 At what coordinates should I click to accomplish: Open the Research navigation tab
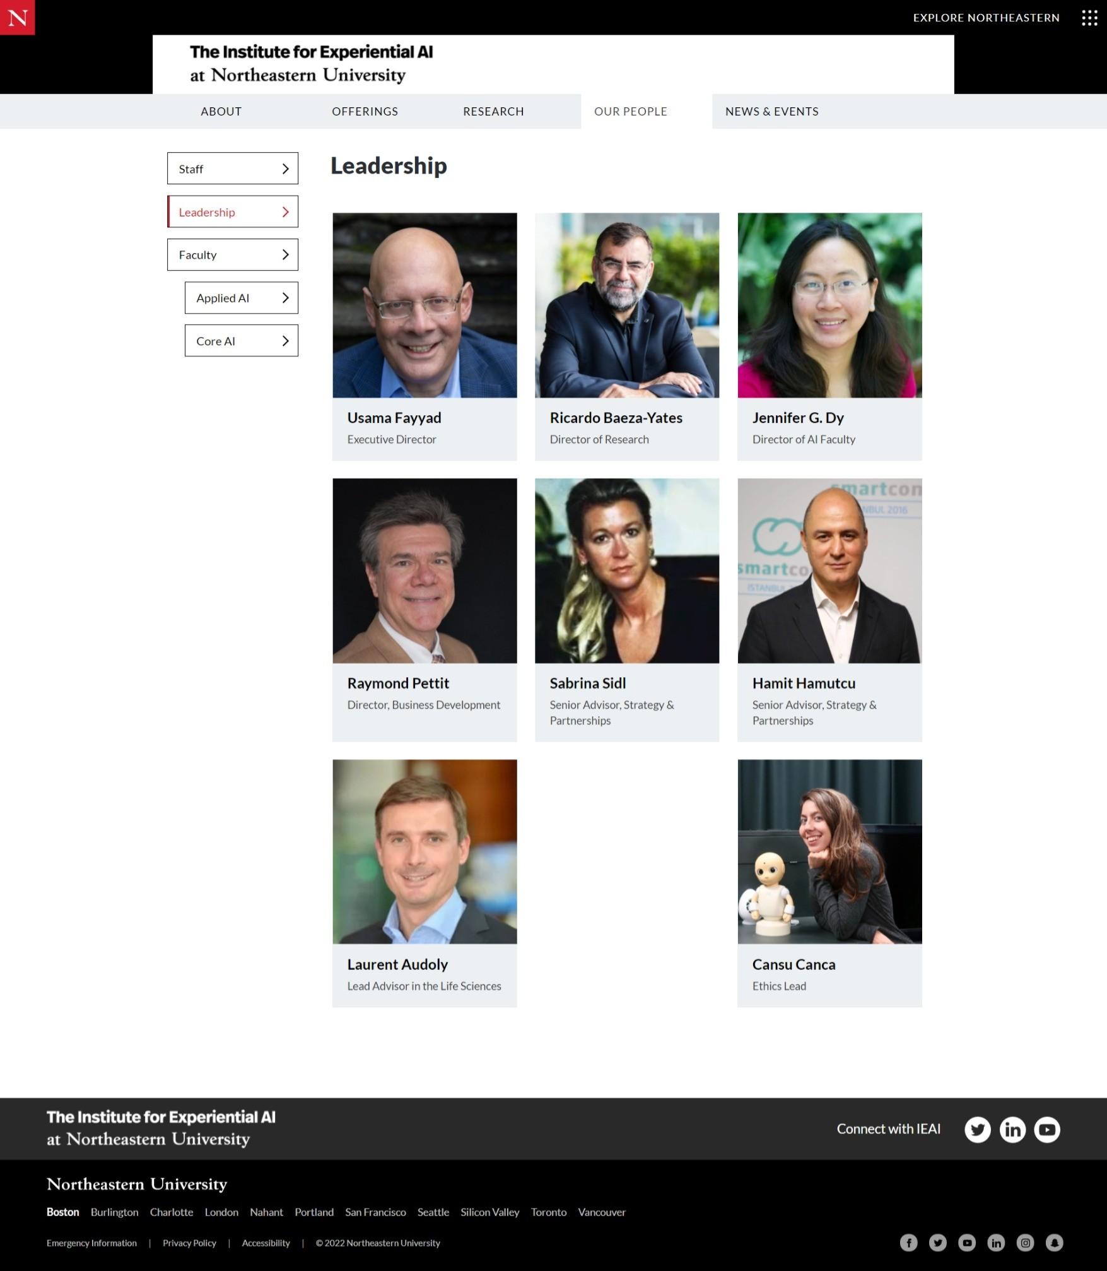point(493,112)
